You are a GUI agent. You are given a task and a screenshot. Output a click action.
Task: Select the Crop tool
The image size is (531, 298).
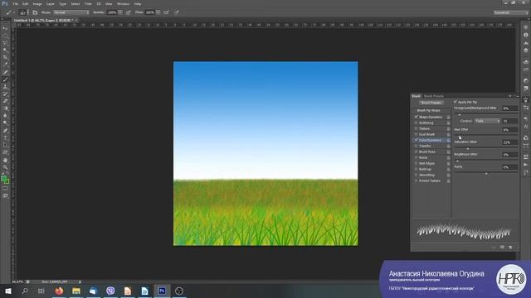[x=5, y=57]
